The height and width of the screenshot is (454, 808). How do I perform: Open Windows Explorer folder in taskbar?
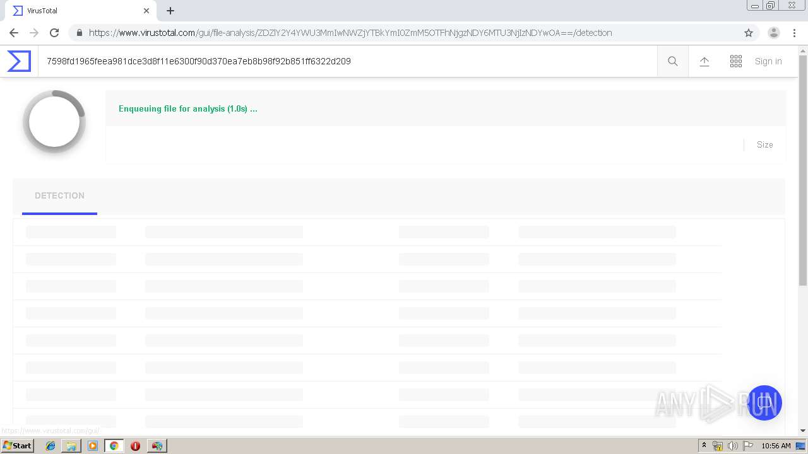click(x=71, y=446)
